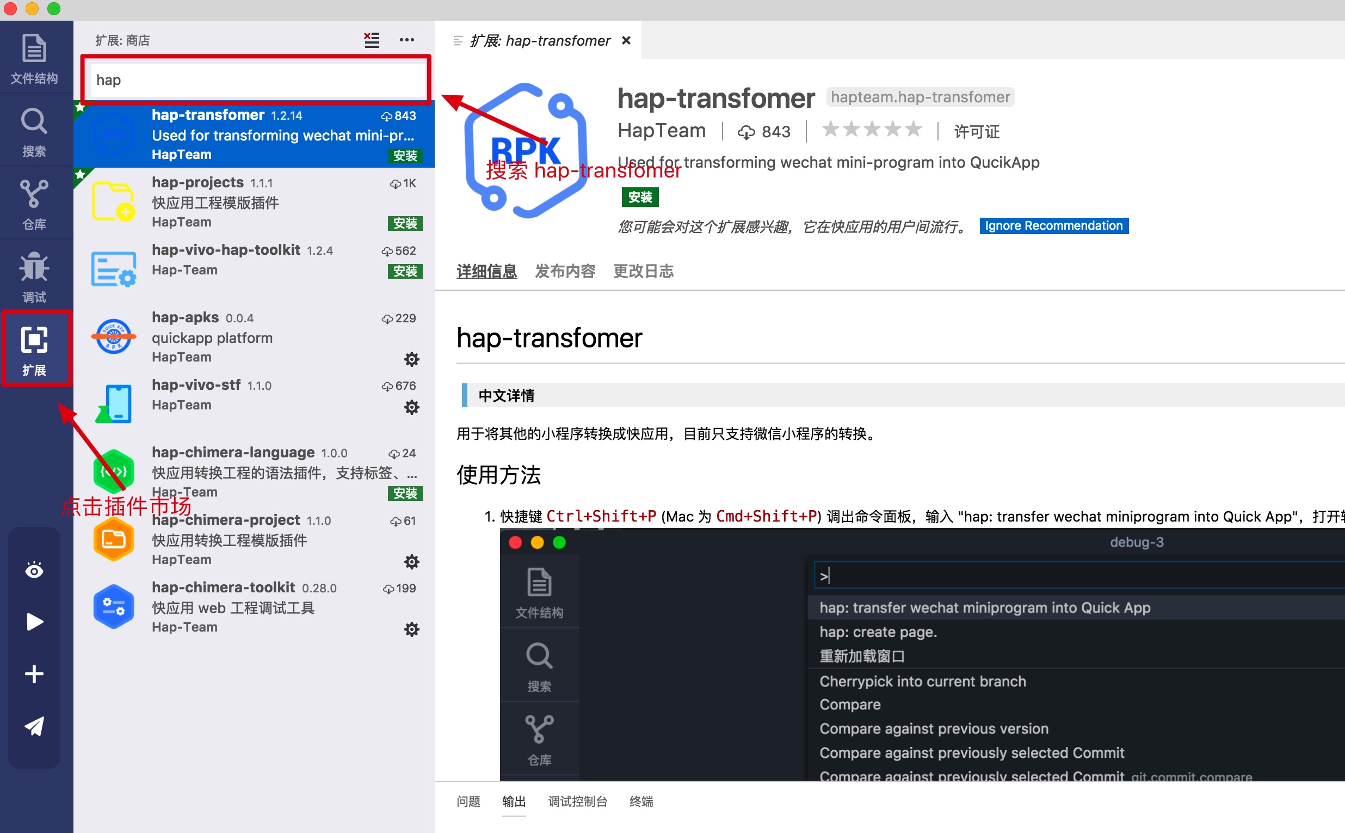Open the 调试 debug panel
Screen dimensions: 1345x833
click(x=34, y=278)
